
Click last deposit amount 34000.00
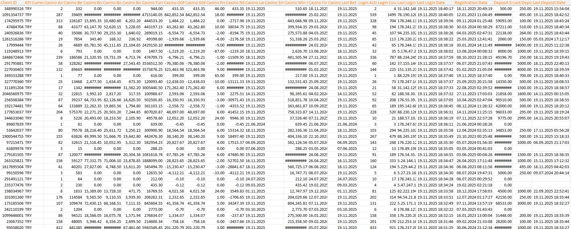tap(523, 45)
